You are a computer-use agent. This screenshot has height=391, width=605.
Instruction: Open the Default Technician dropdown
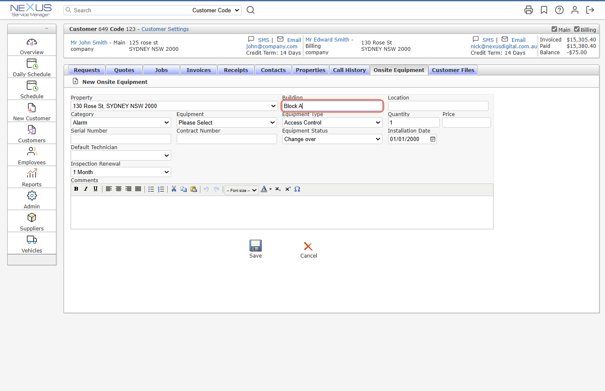(x=121, y=155)
